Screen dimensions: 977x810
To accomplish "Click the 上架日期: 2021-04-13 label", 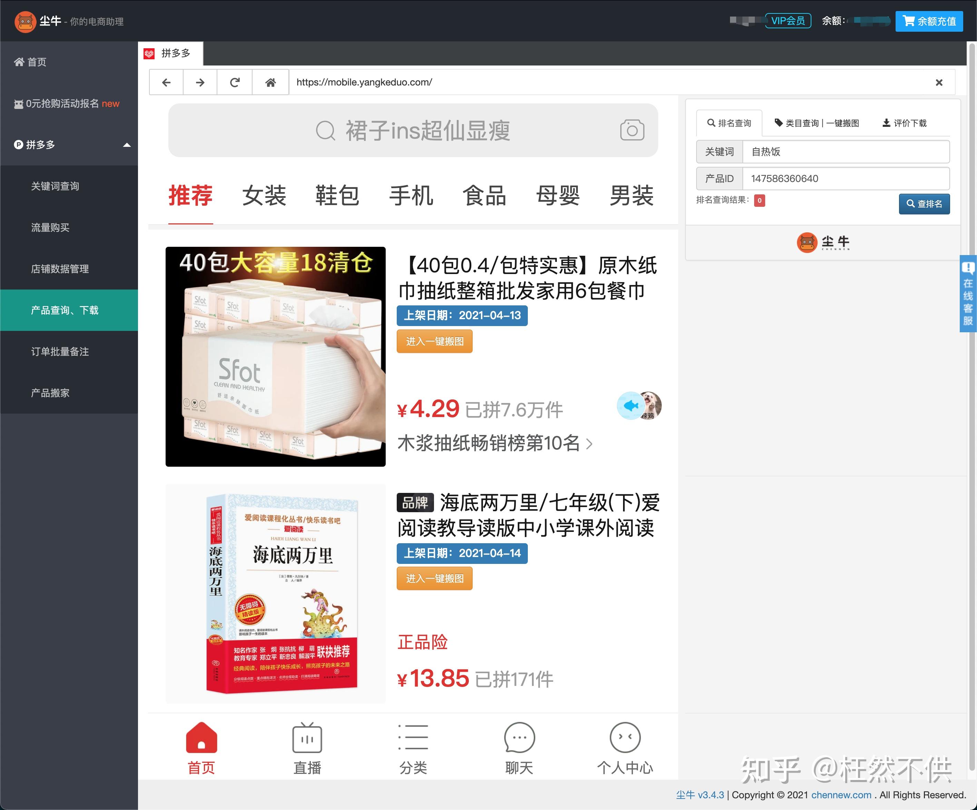I will pyautogui.click(x=462, y=315).
